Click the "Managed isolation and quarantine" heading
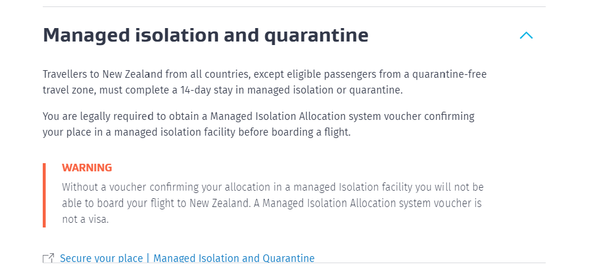 (206, 36)
